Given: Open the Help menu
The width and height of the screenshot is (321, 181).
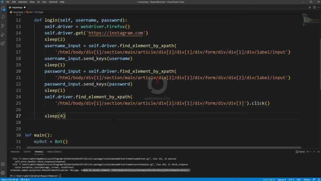Looking at the screenshot, I should [62, 2].
